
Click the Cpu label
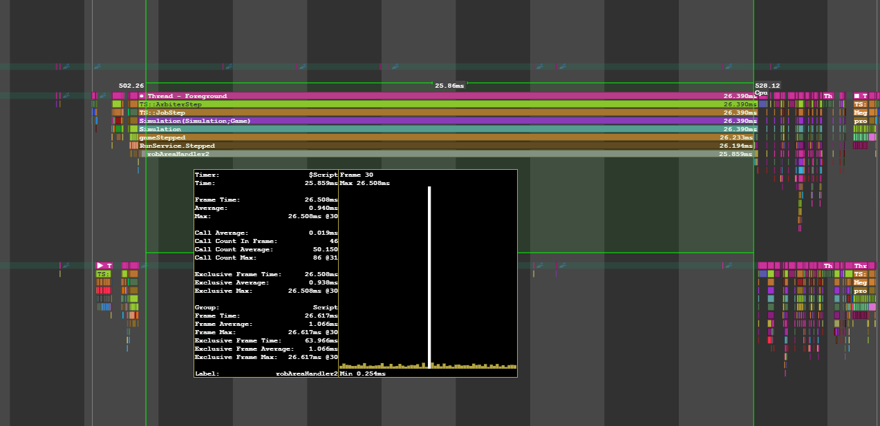(x=761, y=93)
